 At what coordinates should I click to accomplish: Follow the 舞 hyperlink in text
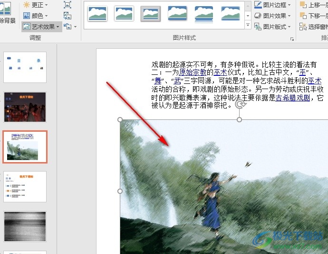(158, 81)
